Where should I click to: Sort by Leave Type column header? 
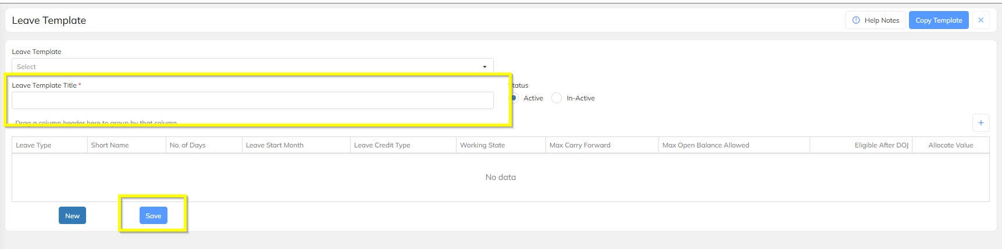coord(34,145)
